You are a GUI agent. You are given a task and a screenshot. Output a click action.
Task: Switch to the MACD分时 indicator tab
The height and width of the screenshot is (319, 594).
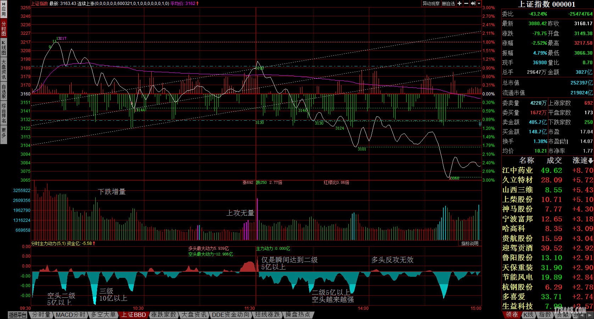(71, 315)
